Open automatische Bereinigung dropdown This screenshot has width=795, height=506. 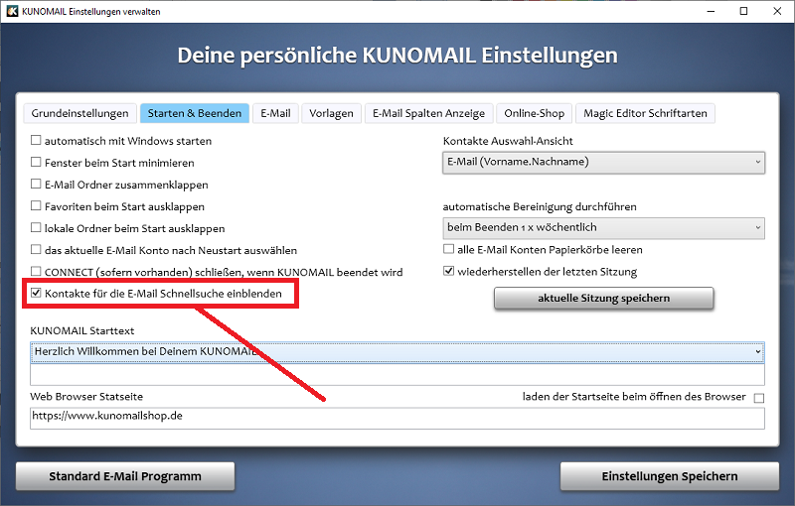click(603, 228)
